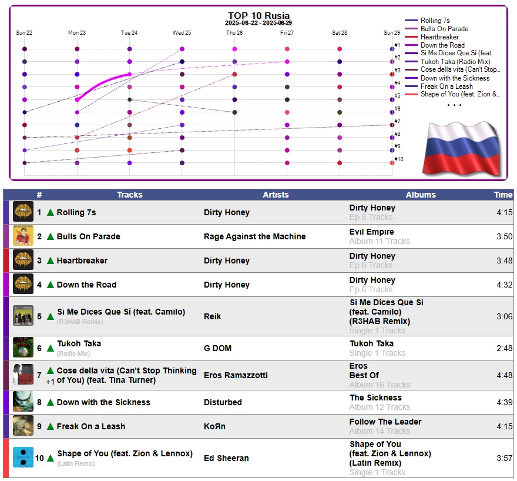This screenshot has height=481, width=517.
Task: Click the green up arrow beside Shape of You
Action: 51,458
